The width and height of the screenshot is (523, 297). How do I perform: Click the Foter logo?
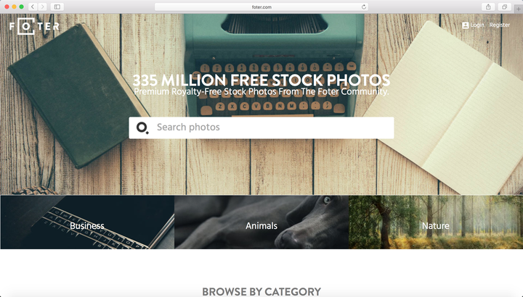34,26
